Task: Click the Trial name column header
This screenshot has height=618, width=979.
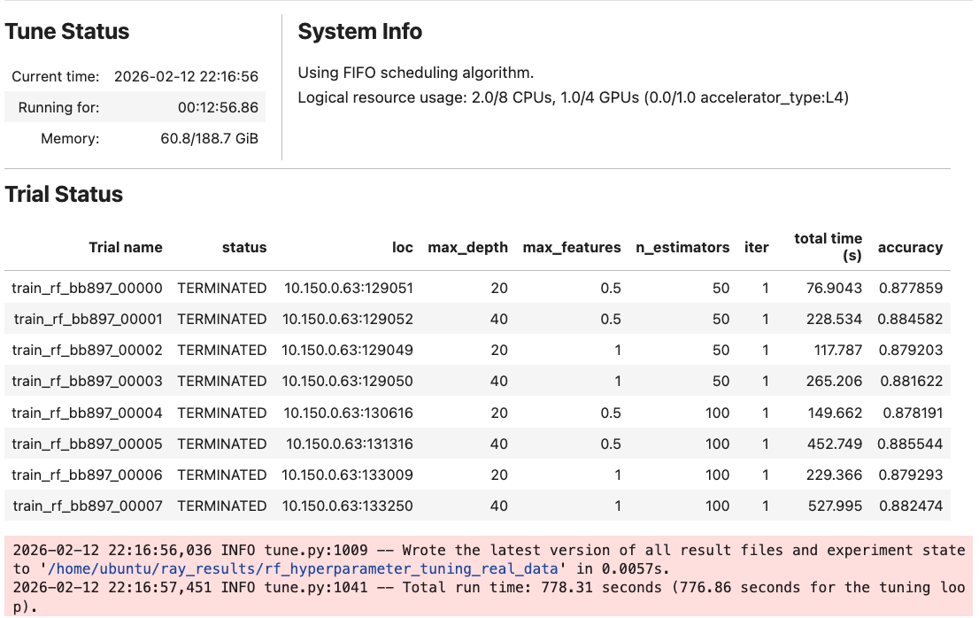Action: click(126, 248)
